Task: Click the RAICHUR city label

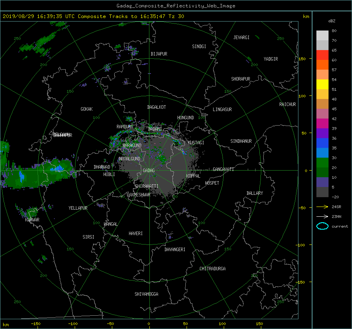Action: coord(287,104)
